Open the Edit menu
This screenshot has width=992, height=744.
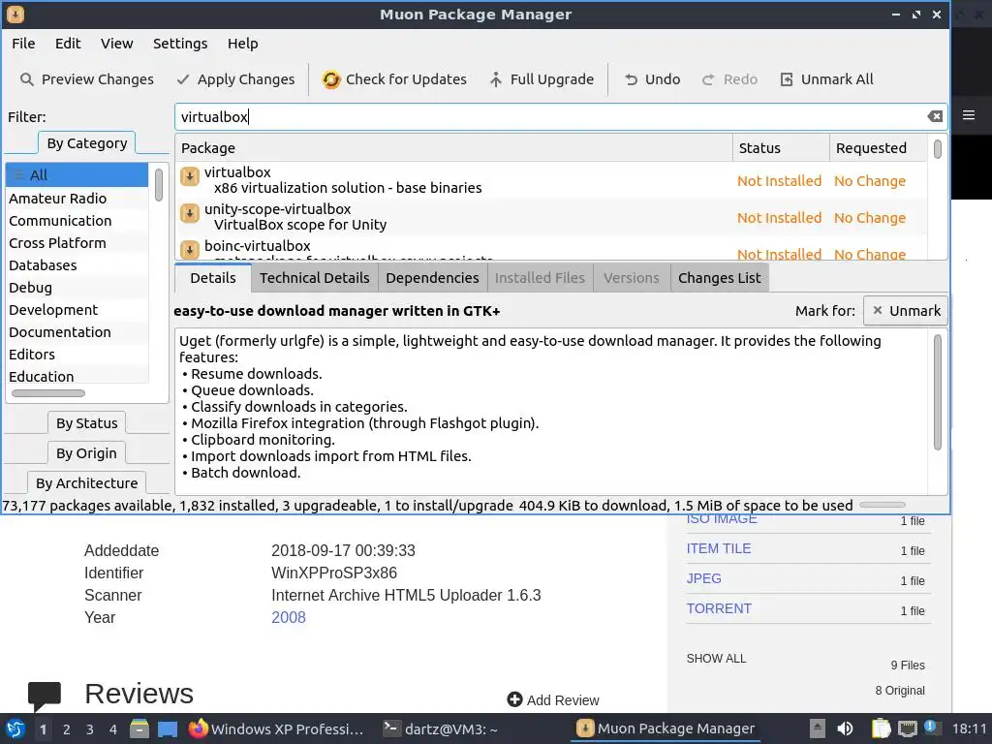[68, 43]
